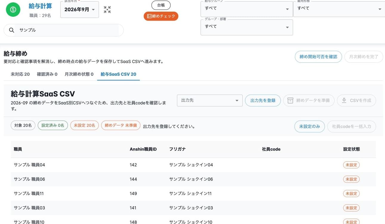
Task: Open the 出力先 dropdown
Action: point(210,100)
